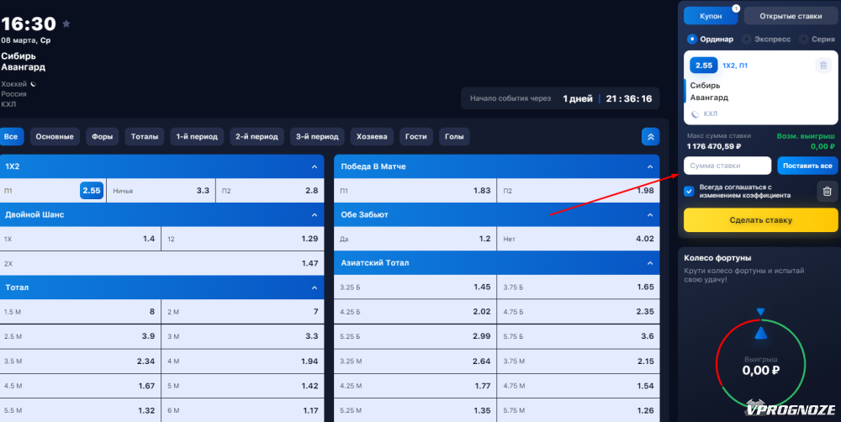Show 2-й период markets
The image size is (841, 422).
click(x=257, y=137)
